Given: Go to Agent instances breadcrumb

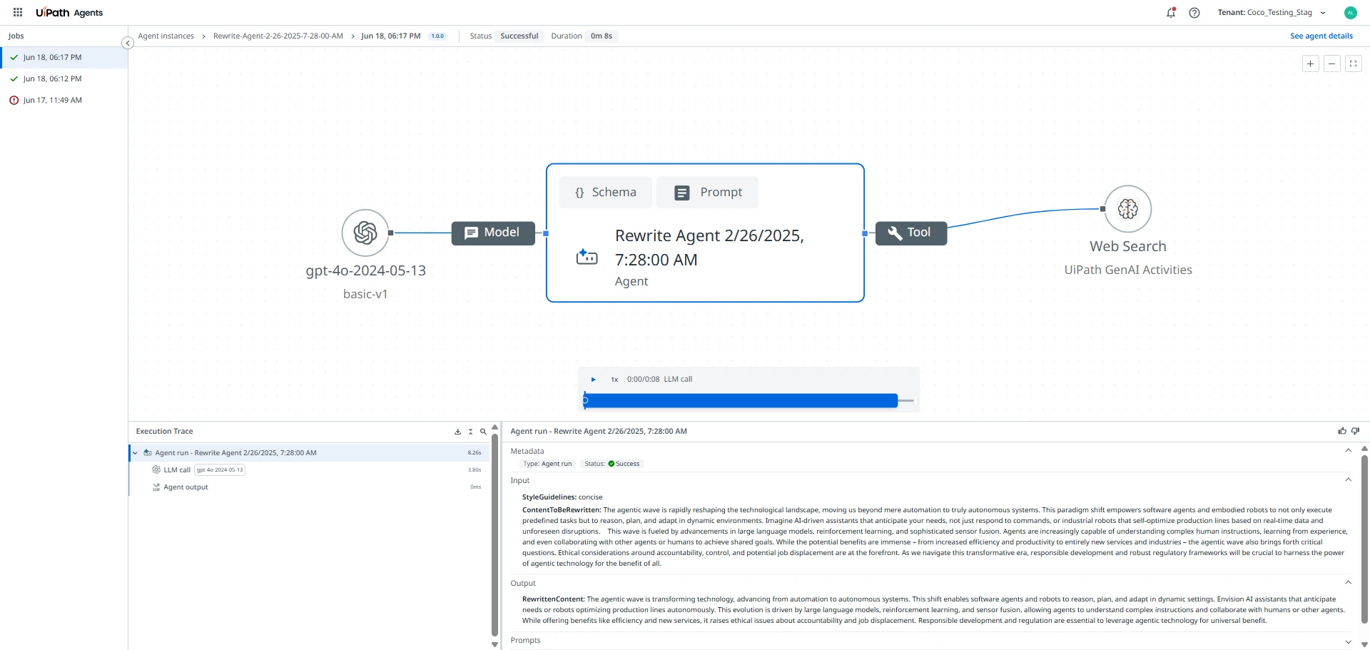Looking at the screenshot, I should [166, 36].
